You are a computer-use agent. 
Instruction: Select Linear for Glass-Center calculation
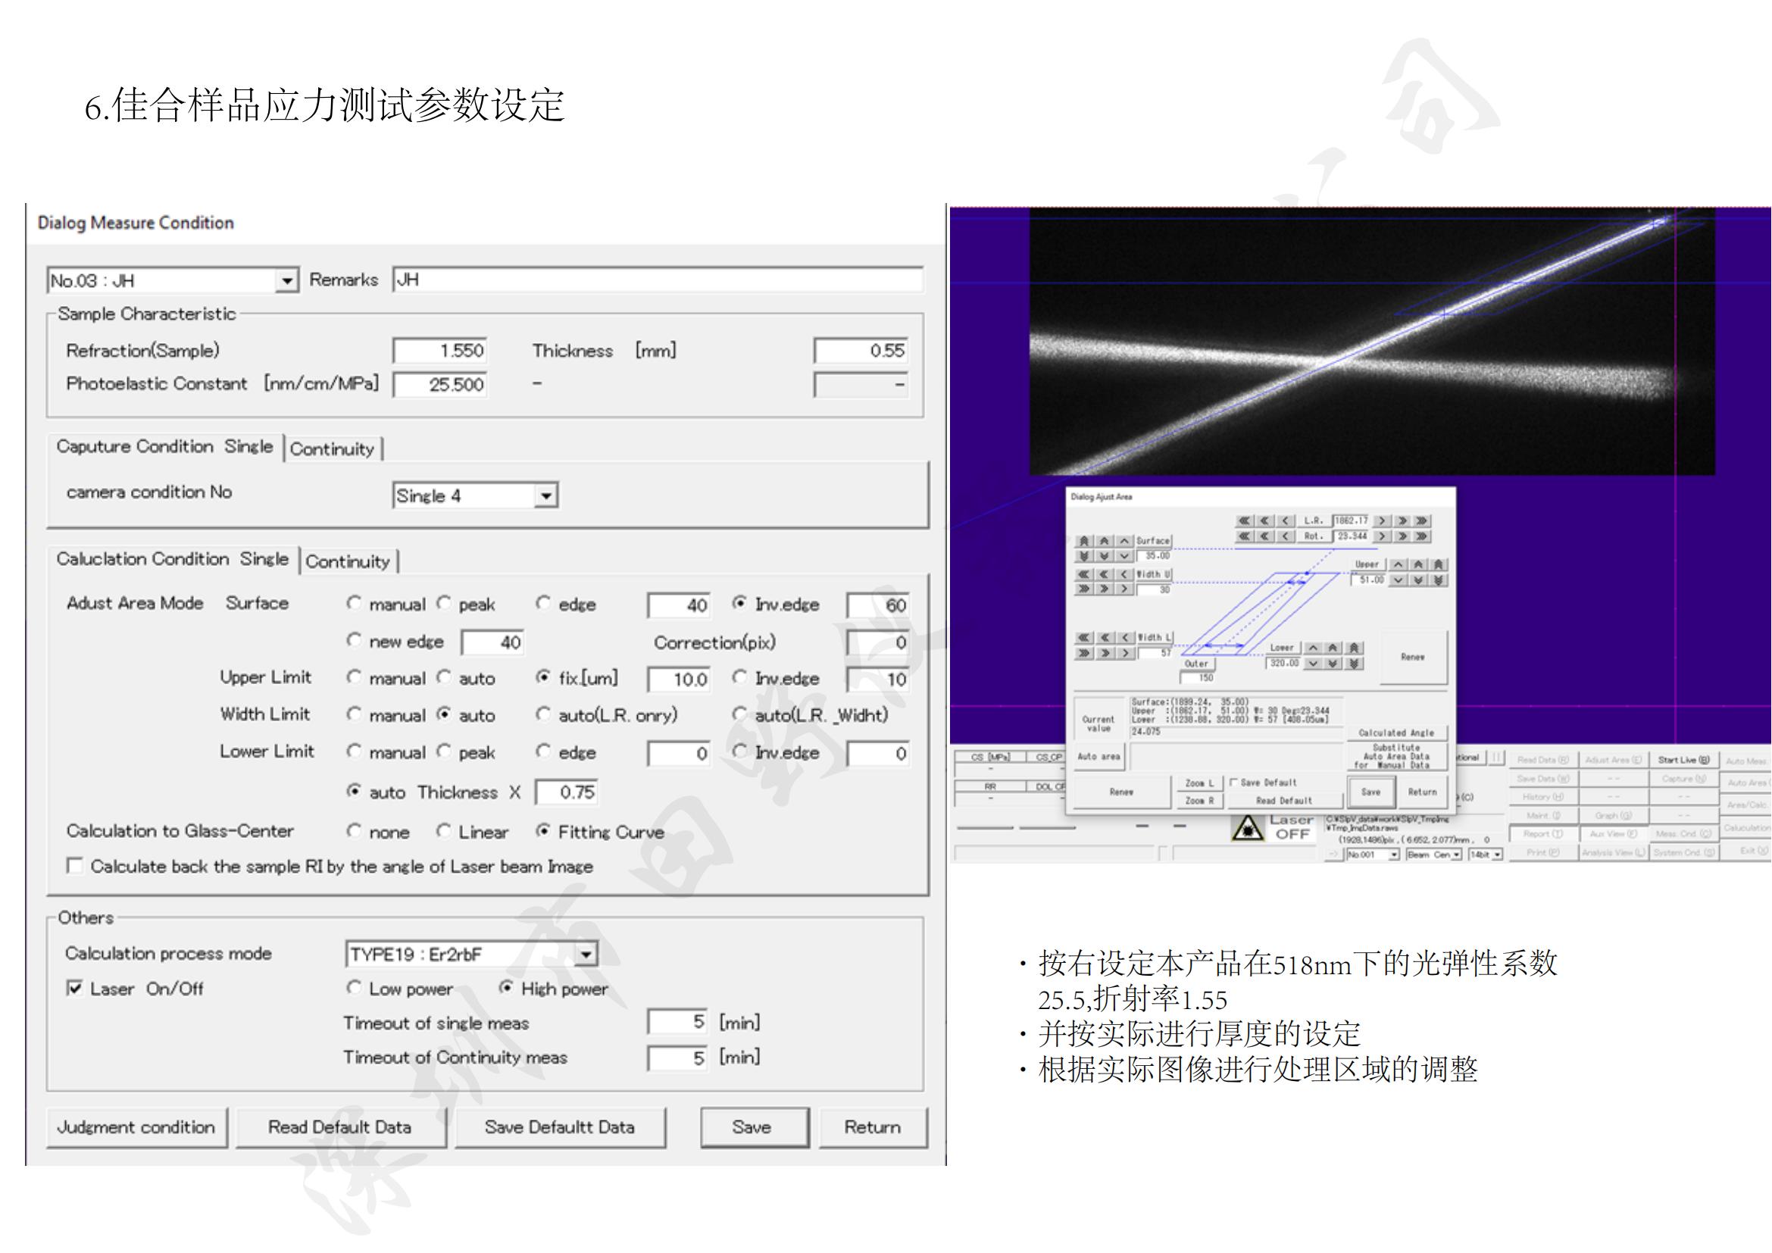click(x=444, y=831)
